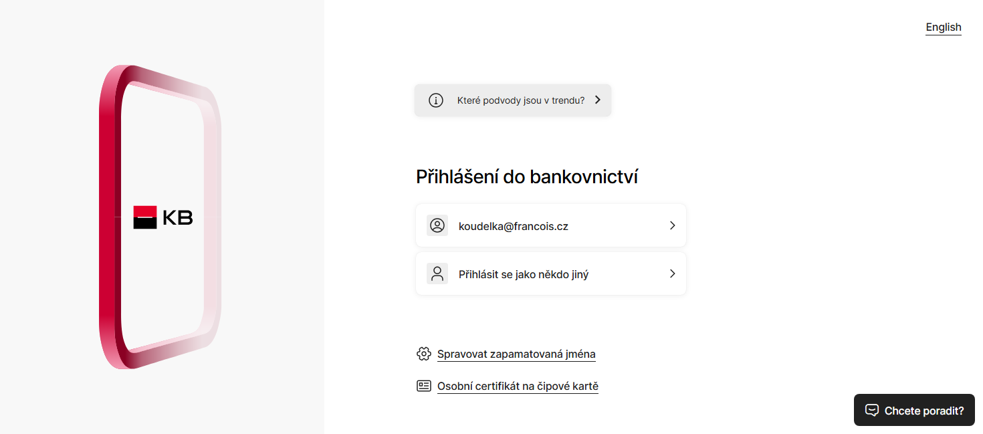Viewport: 983px width, 434px height.
Task: Open 'Spravovat zapamatovaná jména' link
Action: pyautogui.click(x=516, y=354)
